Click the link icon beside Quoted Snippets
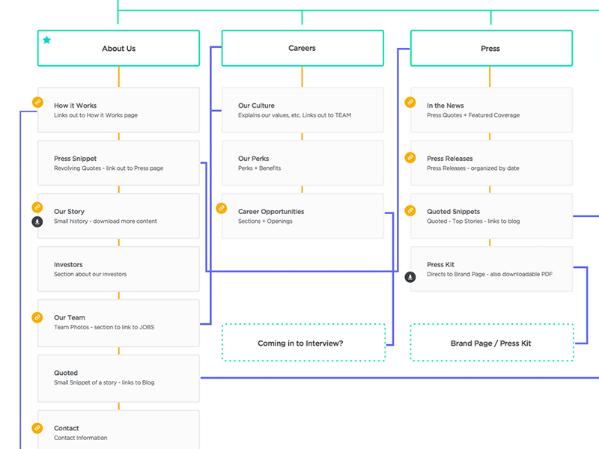This screenshot has height=449, width=599. click(410, 211)
